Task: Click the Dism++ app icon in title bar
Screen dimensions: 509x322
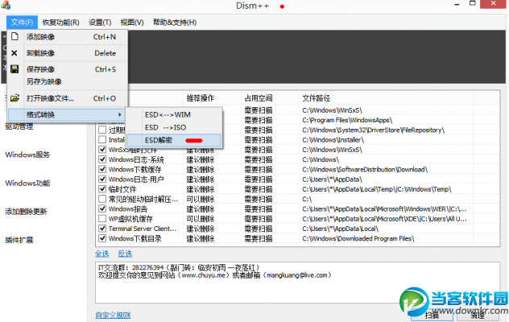Action: (x=6, y=5)
